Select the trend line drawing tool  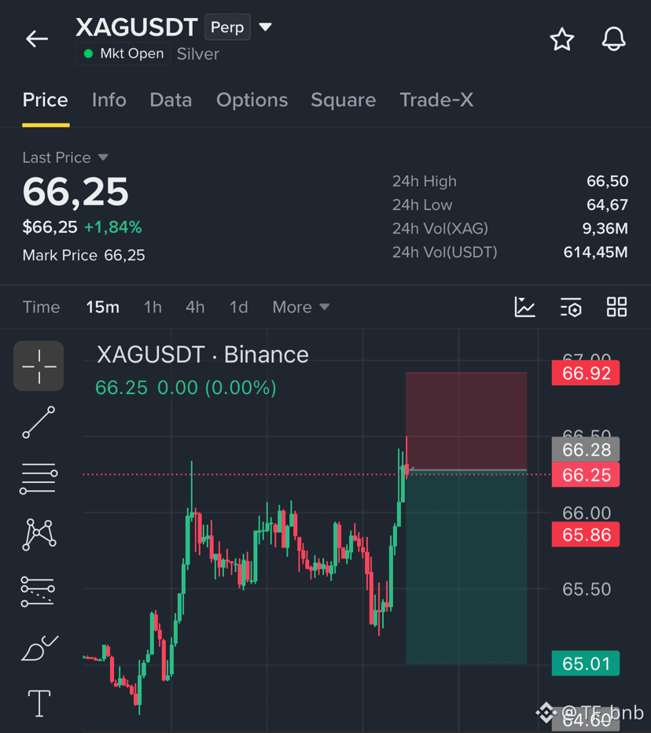point(39,422)
